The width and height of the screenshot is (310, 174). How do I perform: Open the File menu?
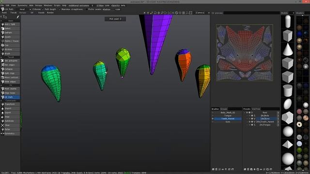point(2,5)
